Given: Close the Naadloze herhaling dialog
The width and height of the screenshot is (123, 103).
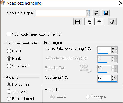Looking at the screenshot, I should click(121, 3).
